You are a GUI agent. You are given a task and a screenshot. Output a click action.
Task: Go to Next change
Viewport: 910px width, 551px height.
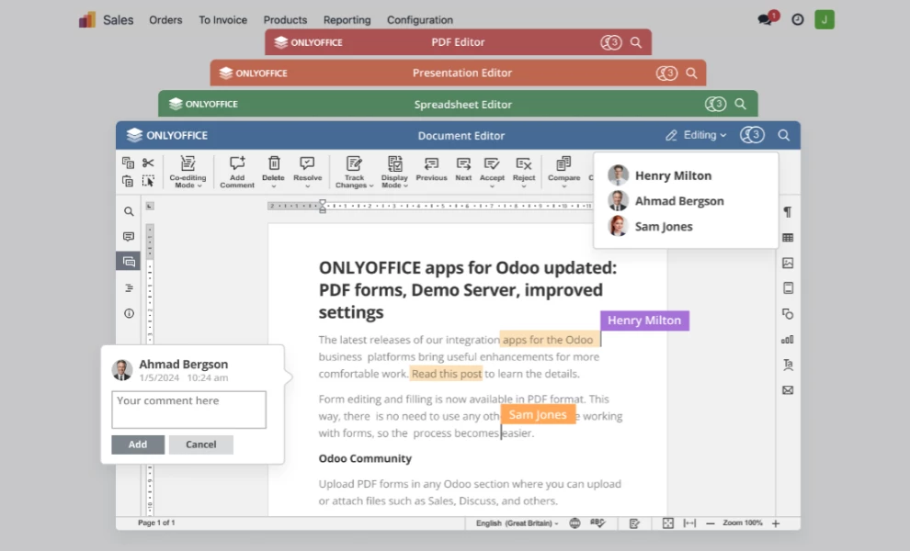pos(463,169)
